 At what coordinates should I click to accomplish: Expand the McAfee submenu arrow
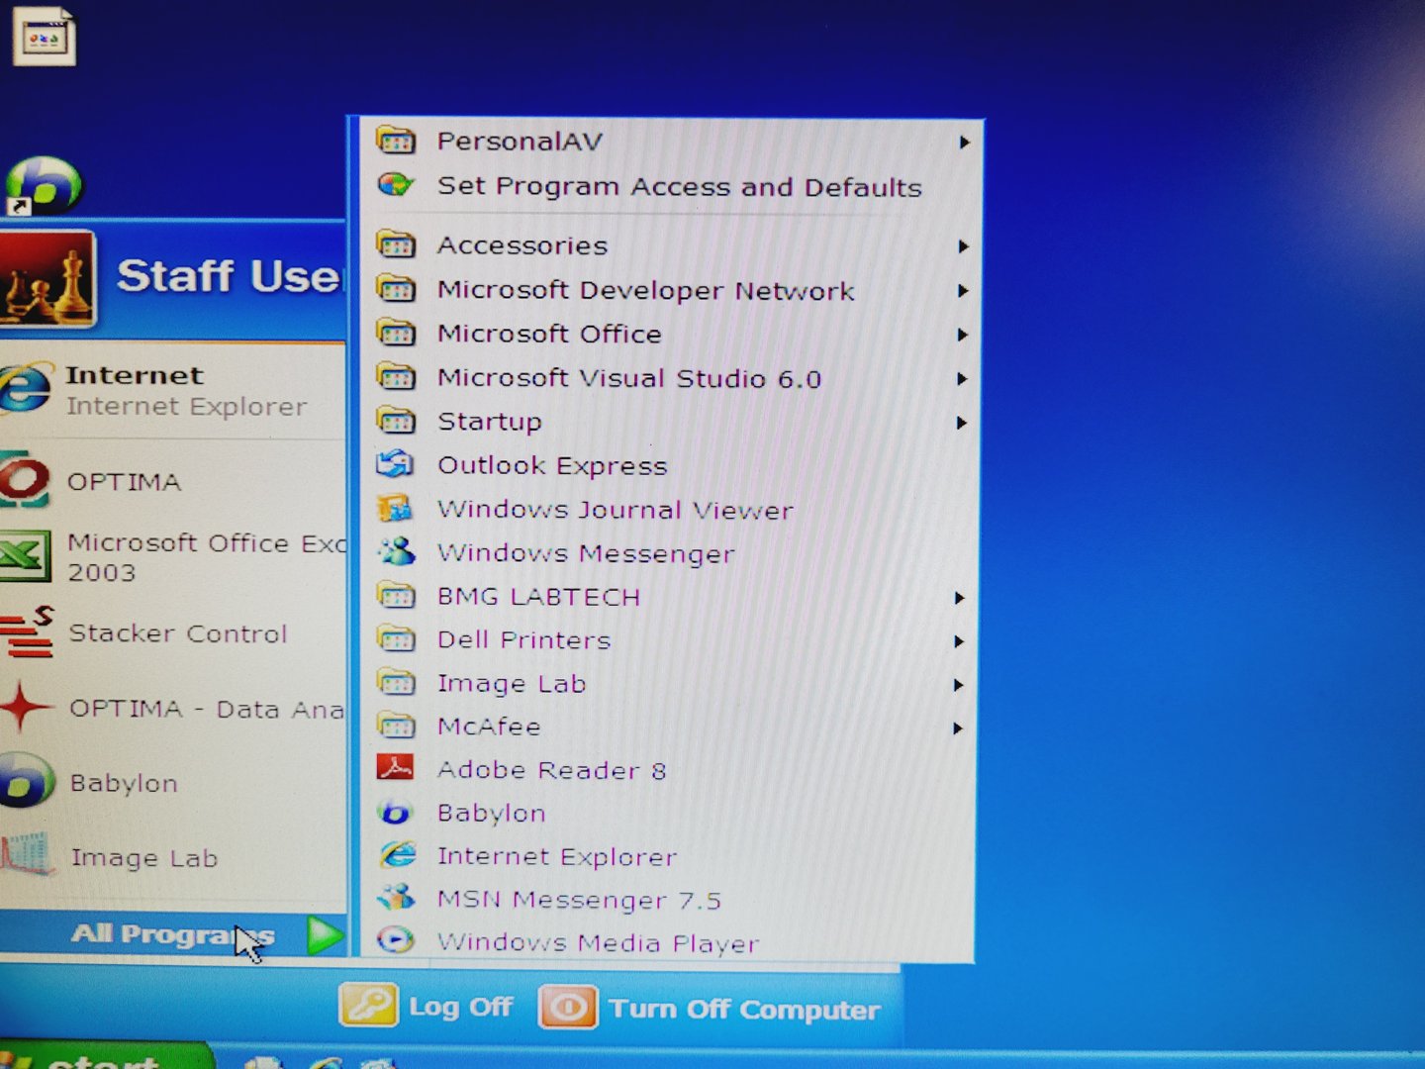(x=957, y=728)
